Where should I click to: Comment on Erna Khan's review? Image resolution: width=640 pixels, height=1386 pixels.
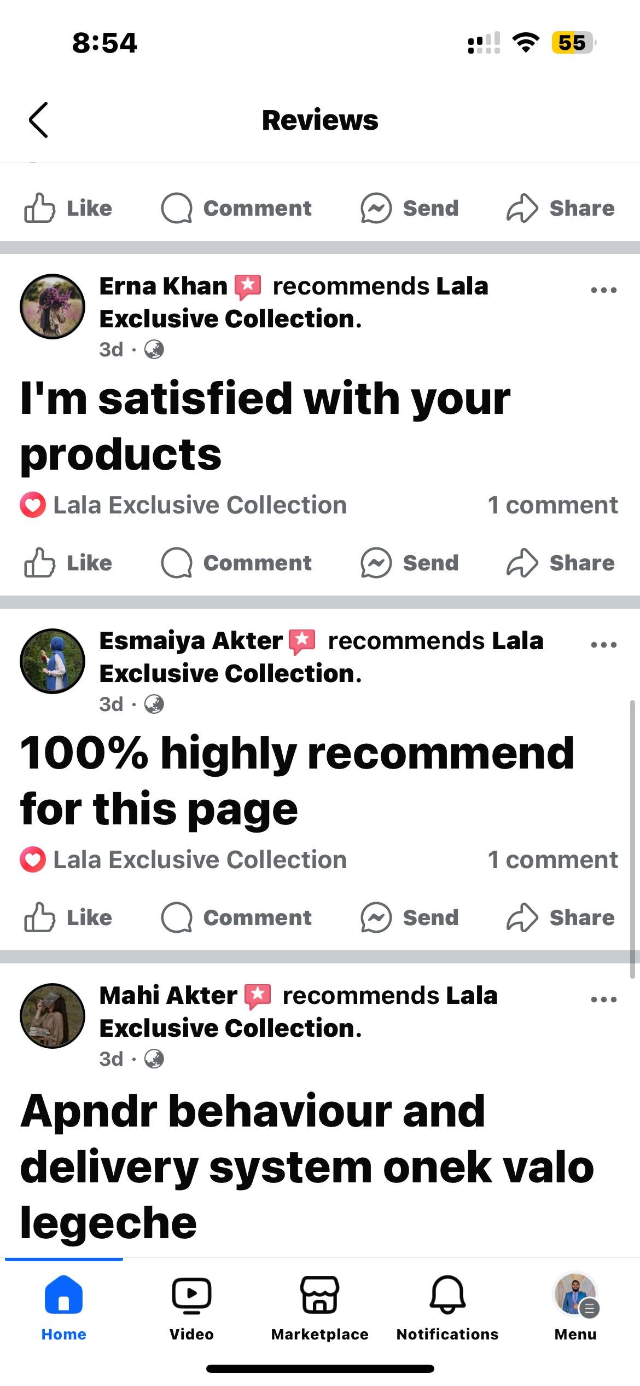236,563
